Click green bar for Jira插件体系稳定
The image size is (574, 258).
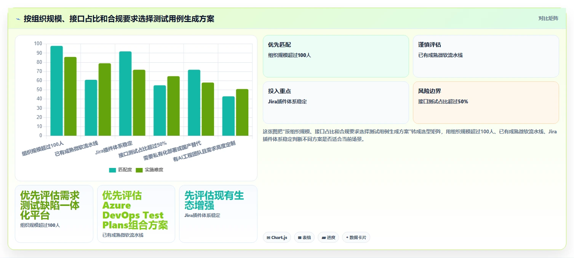pyautogui.click(x=139, y=103)
